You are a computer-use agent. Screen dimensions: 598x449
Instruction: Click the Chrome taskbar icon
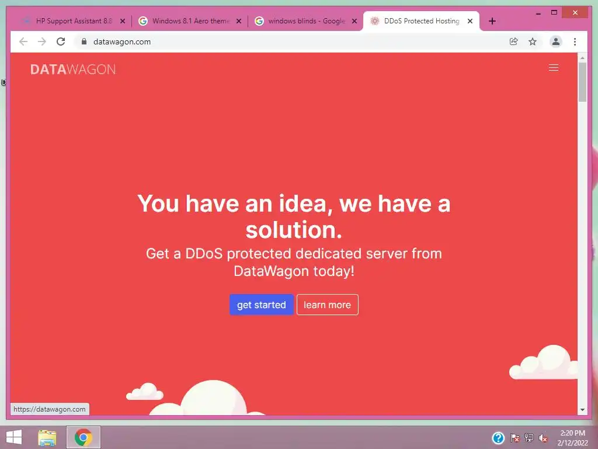tap(83, 437)
